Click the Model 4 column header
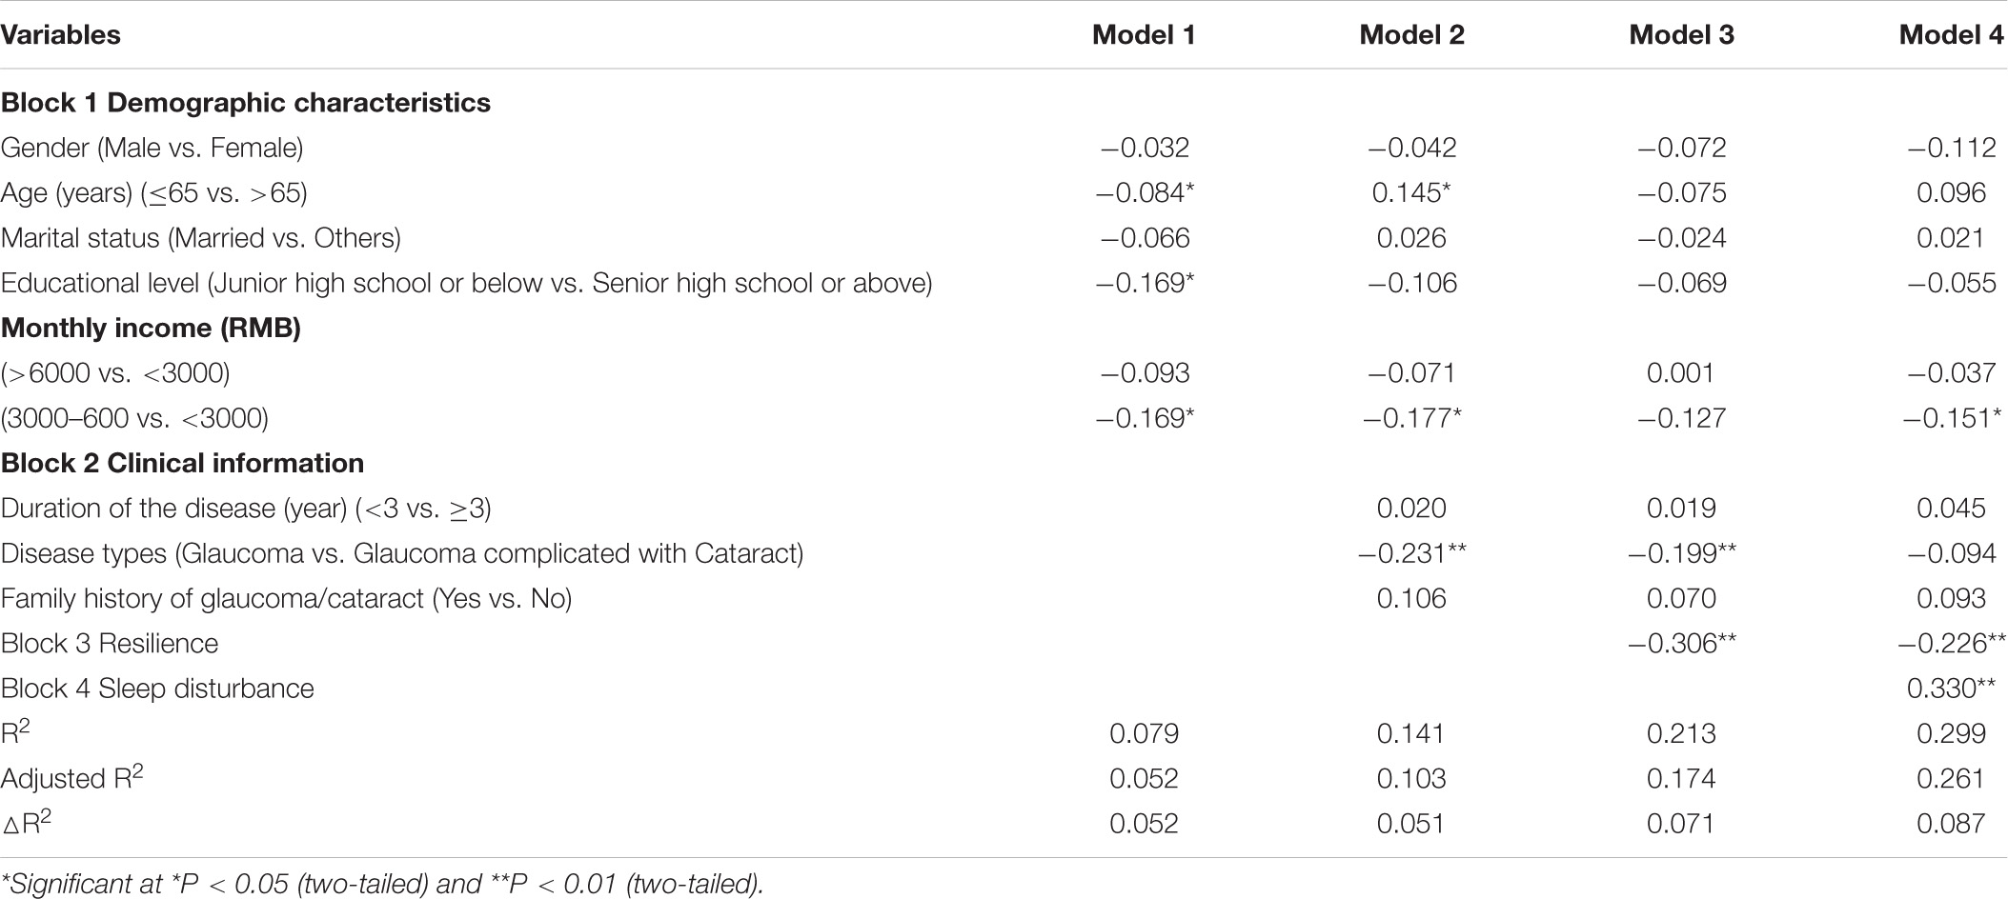Screen dimensions: 2008x899 (1951, 35)
